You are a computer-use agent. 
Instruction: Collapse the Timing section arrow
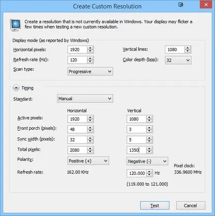(16, 88)
